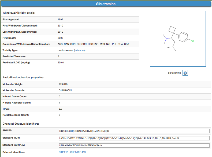
Task: Click the Withdrawal/Toxicity details heading
Action: click(x=19, y=13)
